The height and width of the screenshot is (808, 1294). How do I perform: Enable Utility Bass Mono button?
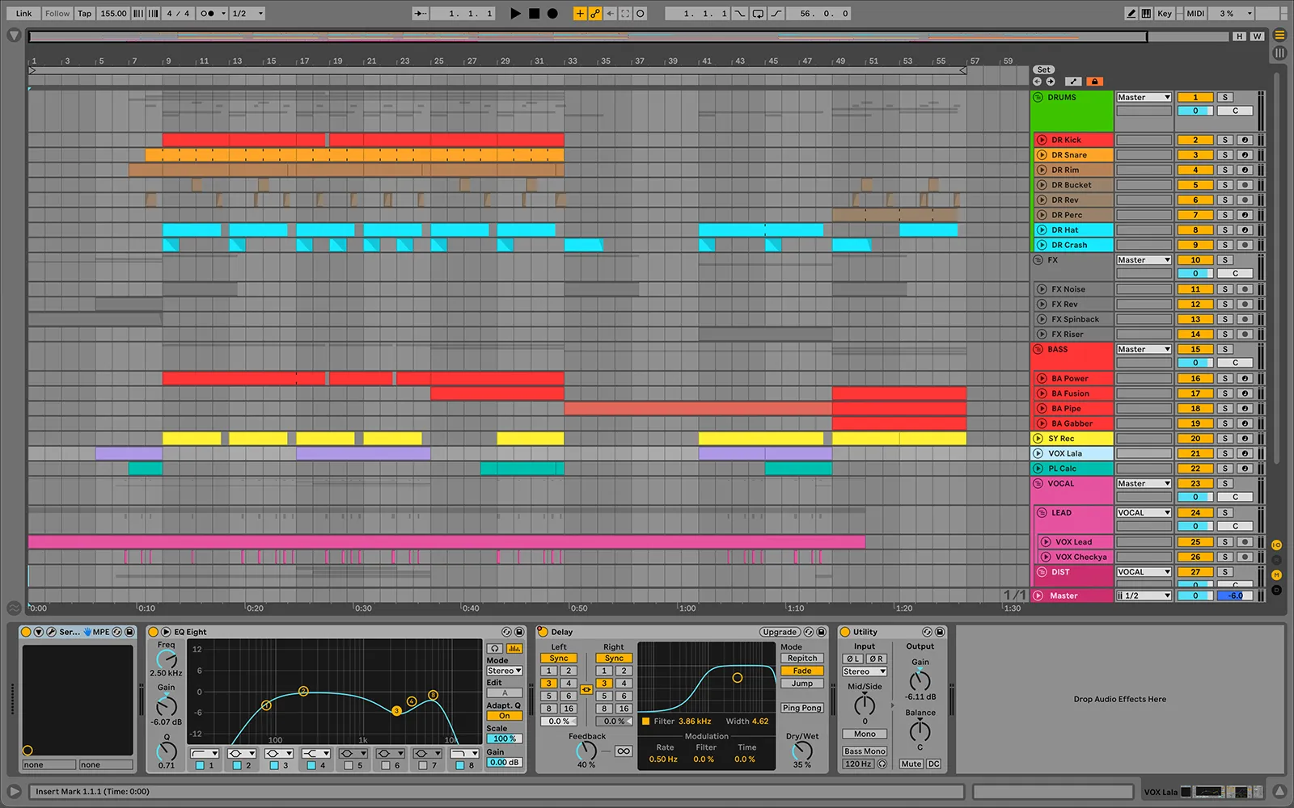(865, 751)
